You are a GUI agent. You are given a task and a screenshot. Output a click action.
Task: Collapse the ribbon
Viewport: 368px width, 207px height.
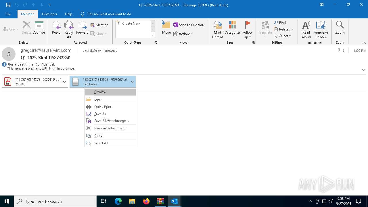364,43
